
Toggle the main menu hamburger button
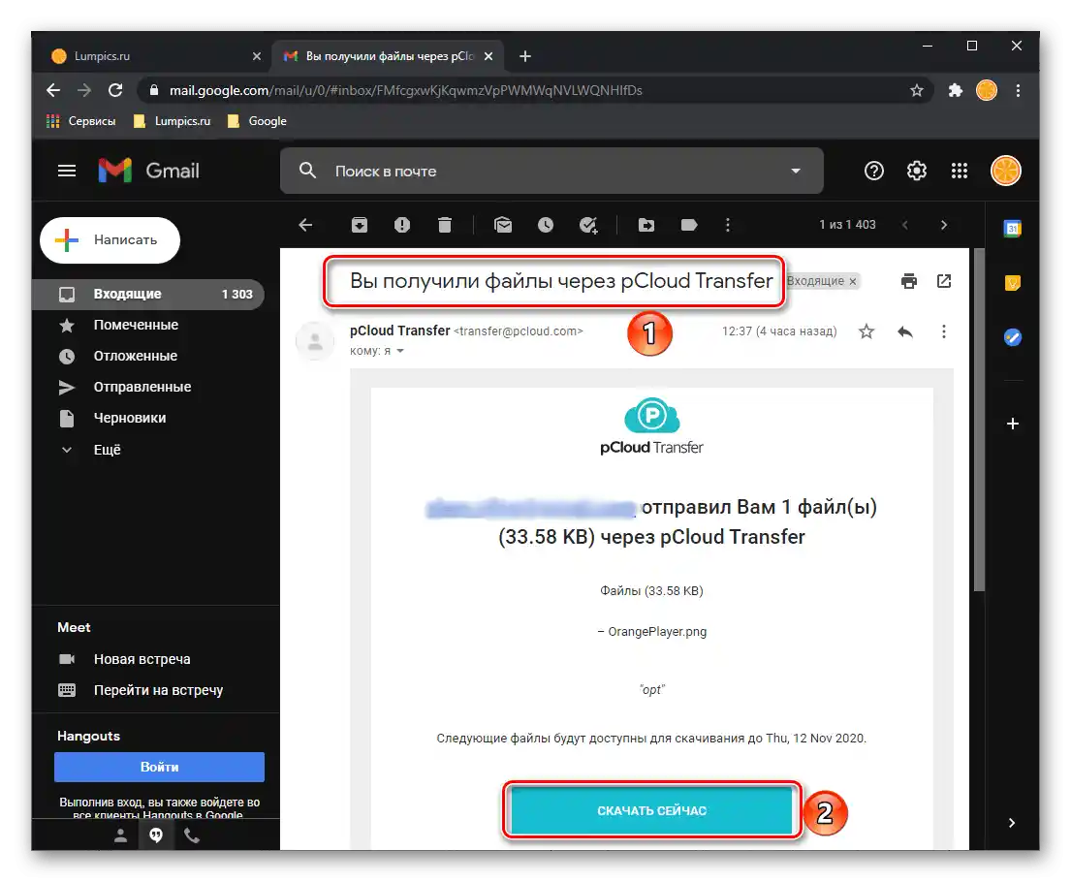tap(67, 171)
